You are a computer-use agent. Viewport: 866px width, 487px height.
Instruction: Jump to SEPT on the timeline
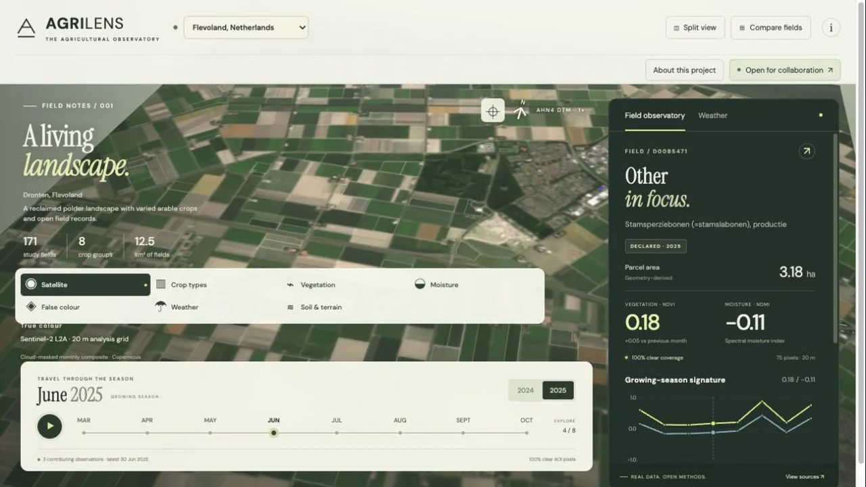[463, 426]
